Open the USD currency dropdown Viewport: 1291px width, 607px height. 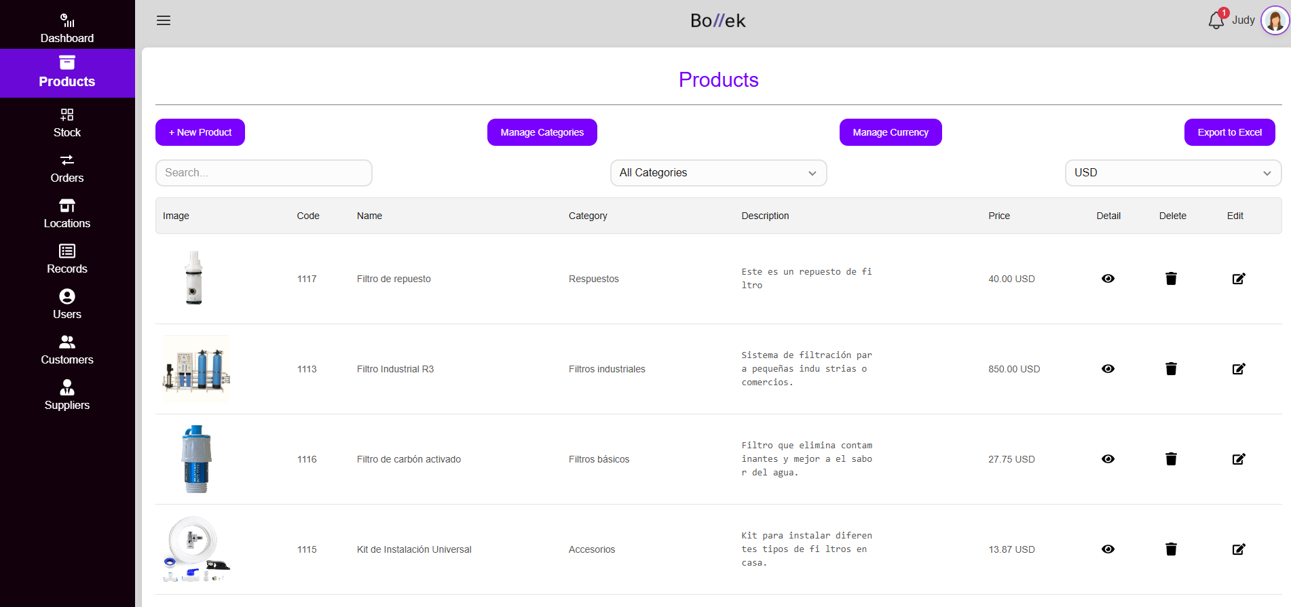pos(1172,173)
